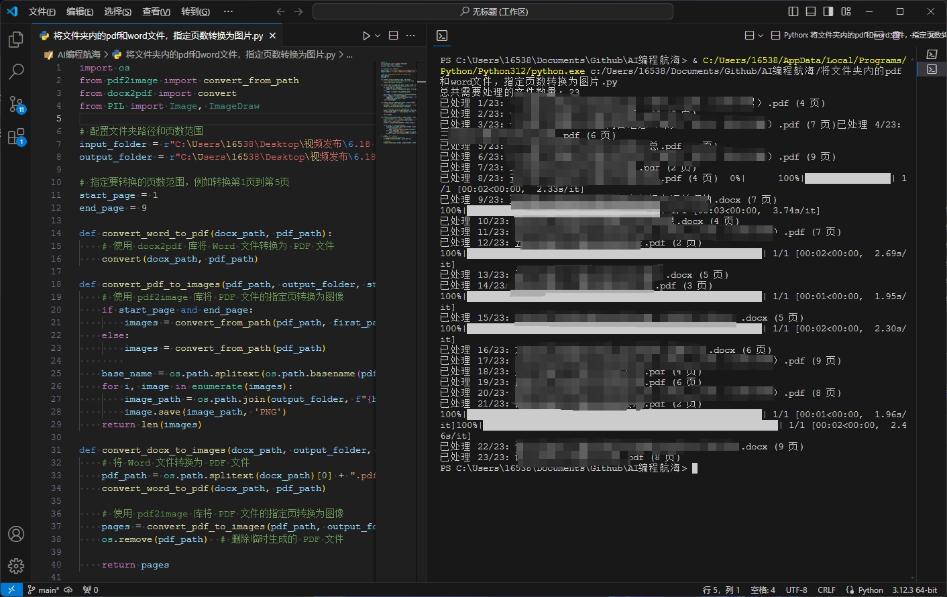The image size is (947, 597).
Task: Split the editor to the right
Action: (394, 36)
